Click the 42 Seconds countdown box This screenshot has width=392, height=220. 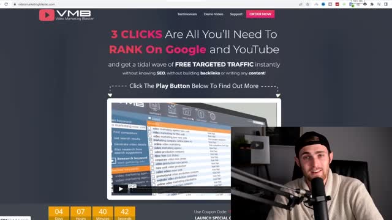pos(125,213)
